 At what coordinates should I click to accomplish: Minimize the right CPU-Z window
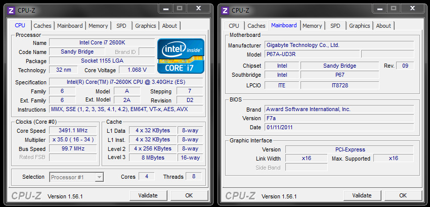click(x=380, y=8)
